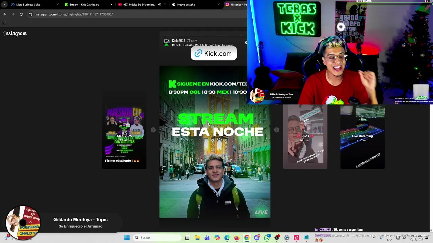Click the taskbar Buscar search box

pos(156,238)
